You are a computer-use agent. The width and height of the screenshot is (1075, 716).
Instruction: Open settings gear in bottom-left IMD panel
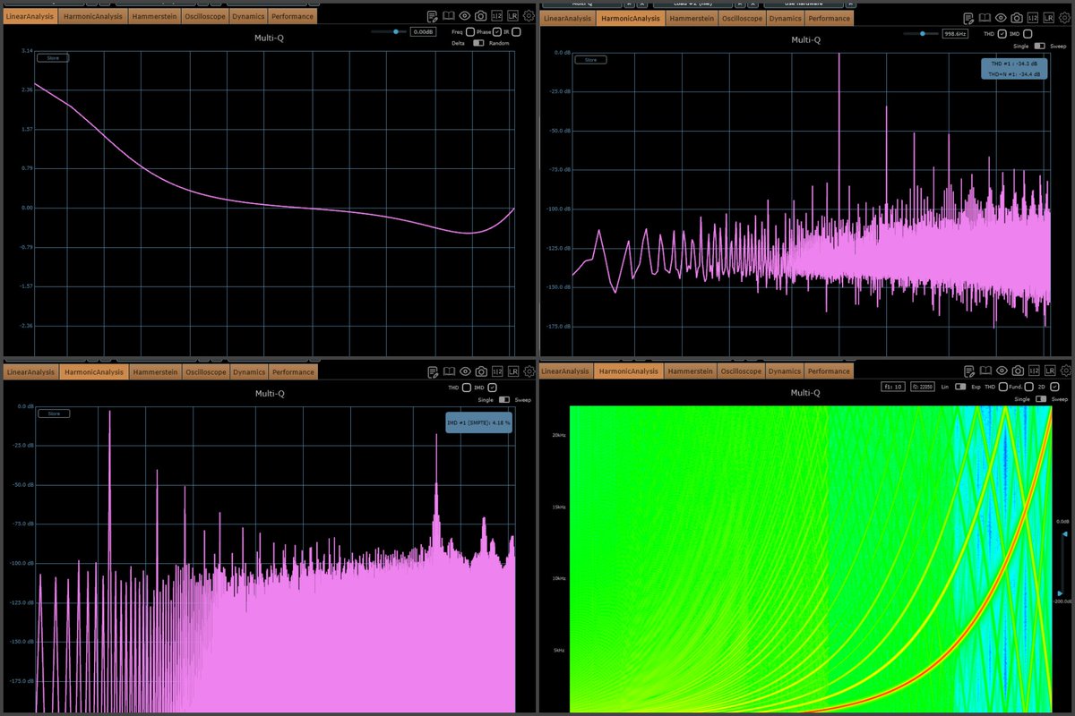(x=529, y=371)
